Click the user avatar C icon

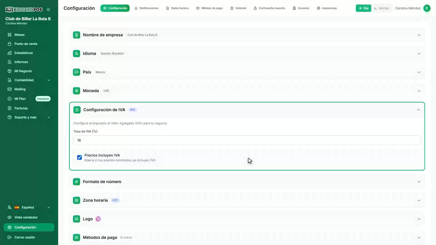pyautogui.click(x=427, y=8)
